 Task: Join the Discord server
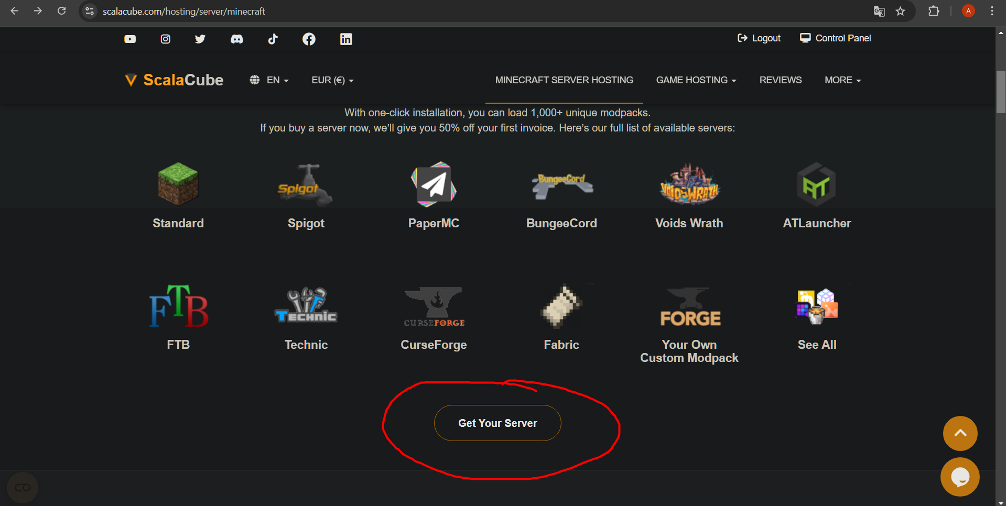click(x=236, y=39)
